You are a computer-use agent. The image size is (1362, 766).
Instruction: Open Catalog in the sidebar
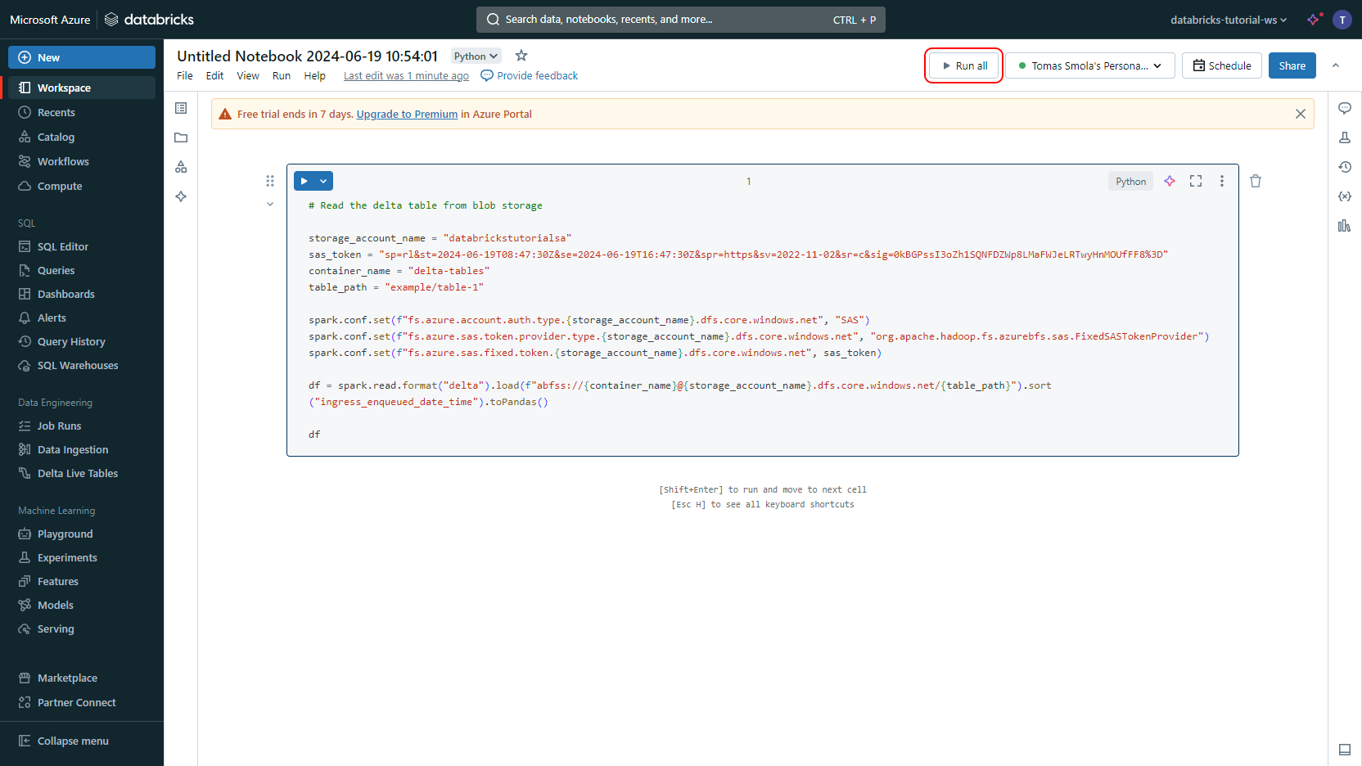[x=82, y=137]
